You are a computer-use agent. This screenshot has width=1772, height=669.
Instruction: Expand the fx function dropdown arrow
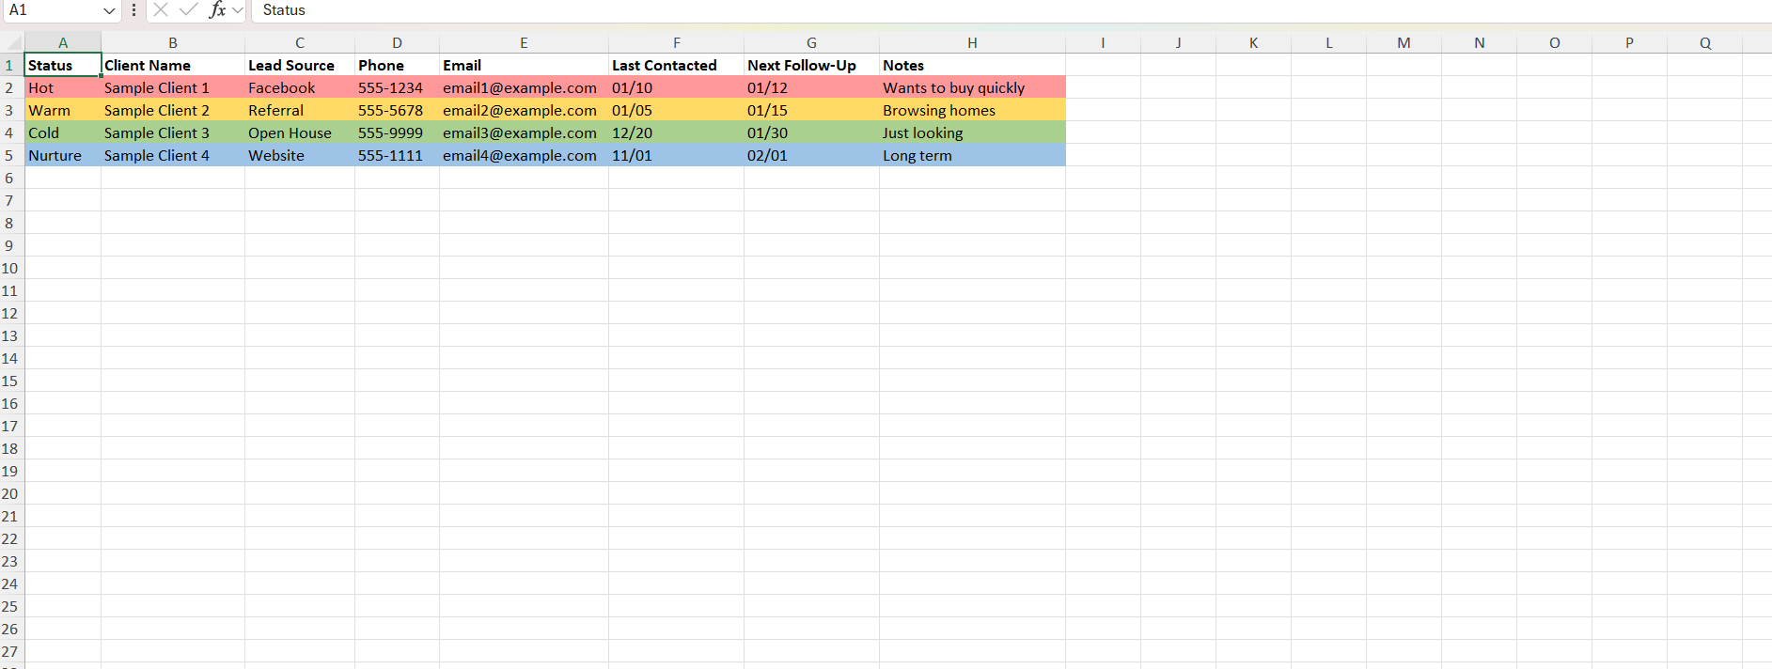point(238,10)
